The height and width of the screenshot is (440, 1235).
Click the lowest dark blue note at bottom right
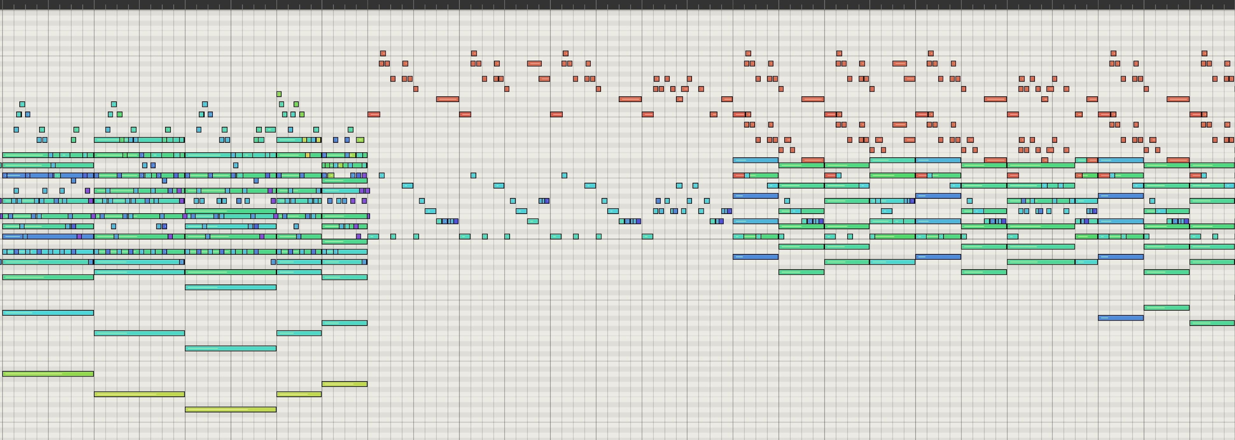(x=1121, y=318)
